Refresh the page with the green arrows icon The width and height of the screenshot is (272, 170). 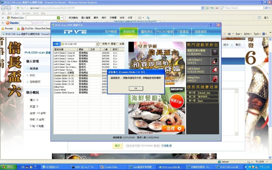click(212, 8)
